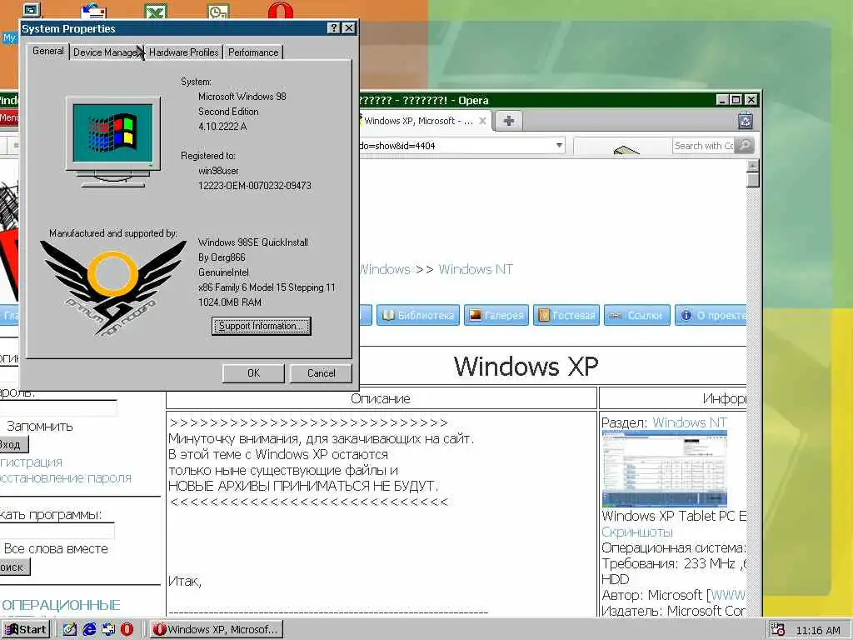Open the Галерея navigation button

pos(496,315)
